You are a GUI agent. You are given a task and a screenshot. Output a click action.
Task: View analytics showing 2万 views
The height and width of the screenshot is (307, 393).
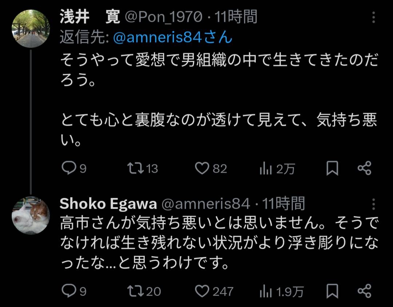(266, 168)
